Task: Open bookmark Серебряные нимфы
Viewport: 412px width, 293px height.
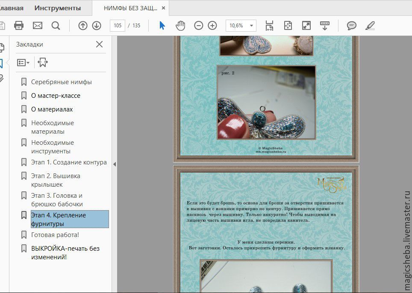Action: click(x=62, y=82)
